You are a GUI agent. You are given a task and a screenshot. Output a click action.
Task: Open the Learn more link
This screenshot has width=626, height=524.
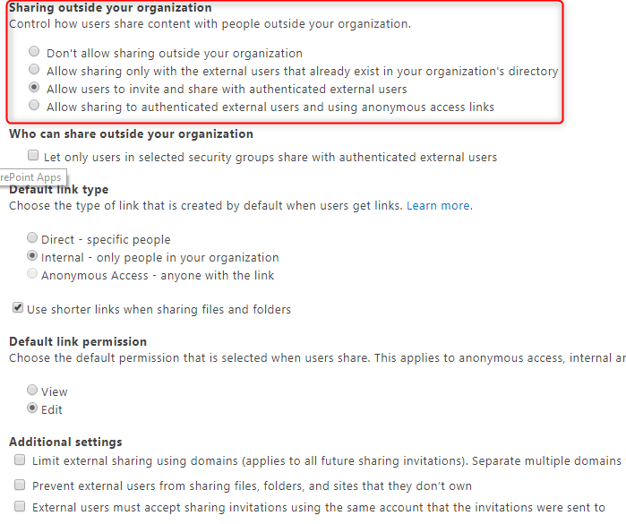coord(438,206)
